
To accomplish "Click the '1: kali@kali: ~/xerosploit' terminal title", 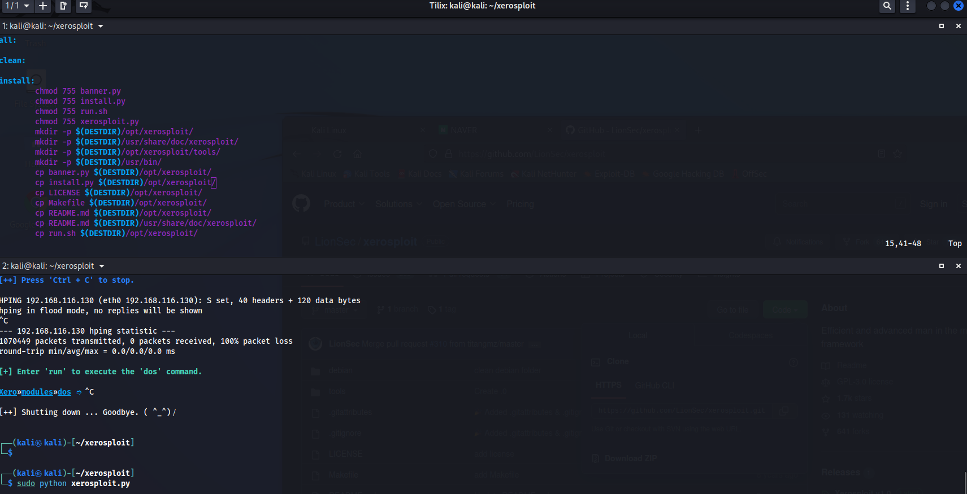I will [x=47, y=26].
